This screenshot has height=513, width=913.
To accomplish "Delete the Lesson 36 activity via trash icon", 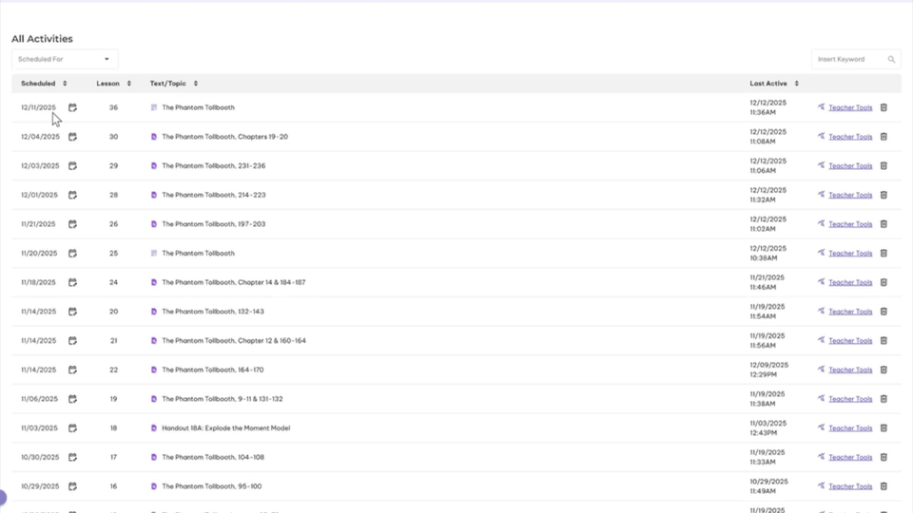I will pyautogui.click(x=884, y=107).
